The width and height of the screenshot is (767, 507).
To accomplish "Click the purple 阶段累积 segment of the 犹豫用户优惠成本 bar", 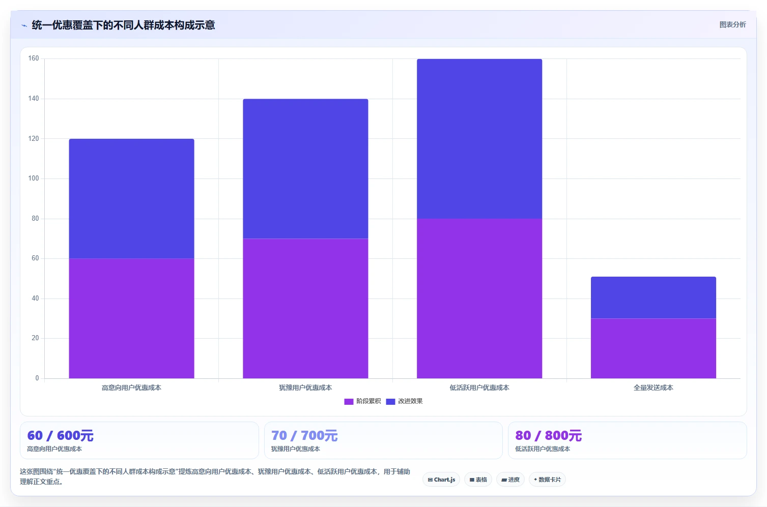I will point(305,309).
